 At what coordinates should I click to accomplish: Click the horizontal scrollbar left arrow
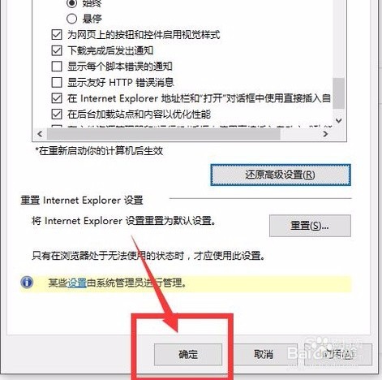click(x=40, y=134)
